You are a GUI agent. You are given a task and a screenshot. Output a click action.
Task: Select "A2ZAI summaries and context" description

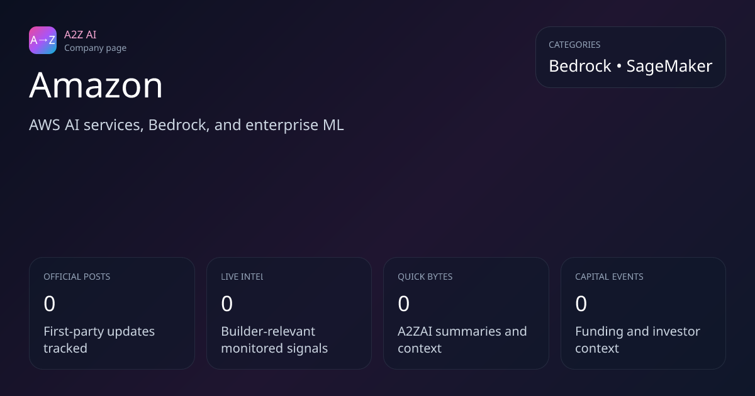click(x=462, y=339)
